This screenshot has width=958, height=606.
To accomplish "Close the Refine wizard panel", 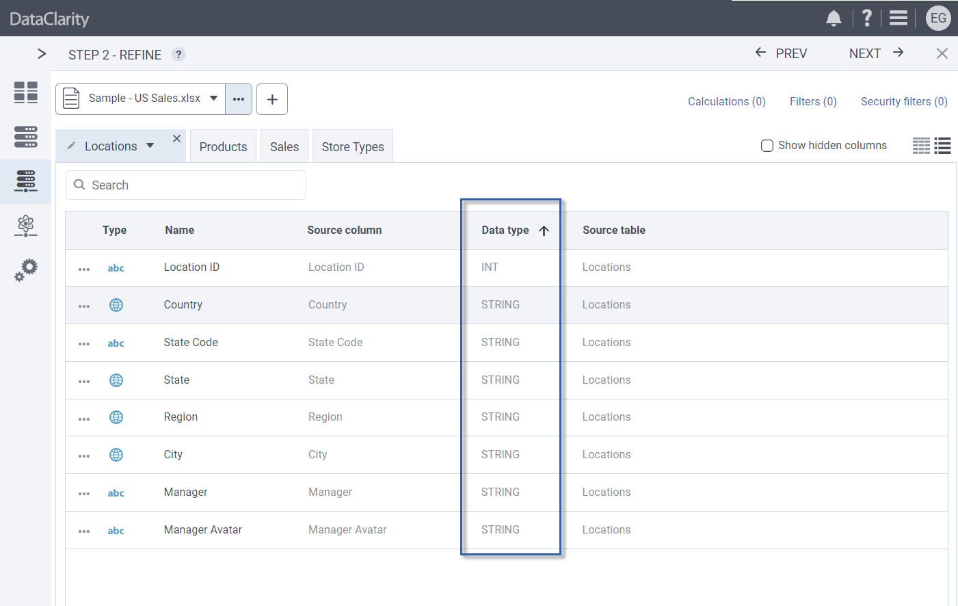I will click(942, 53).
